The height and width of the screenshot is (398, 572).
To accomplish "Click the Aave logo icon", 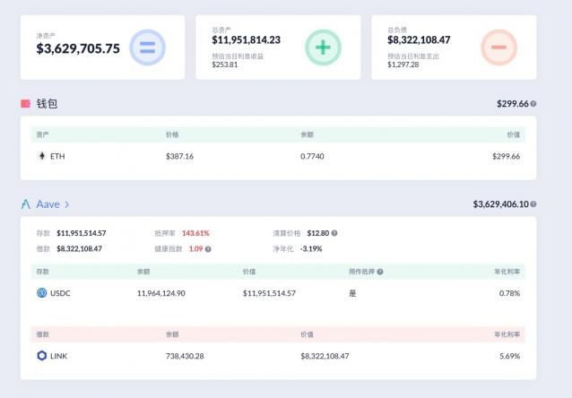I will [25, 203].
